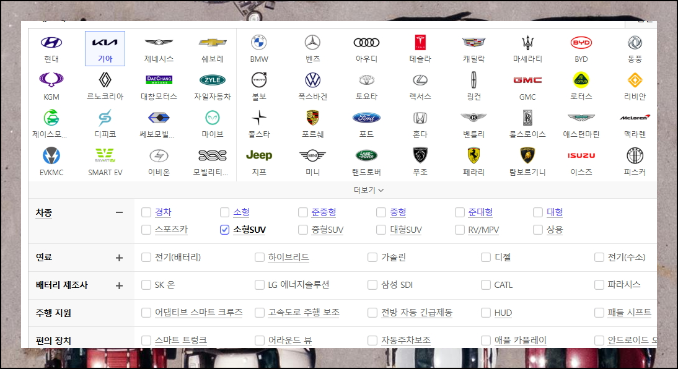Tick the LG 에너지솔루션 battery checkbox

pyautogui.click(x=260, y=285)
